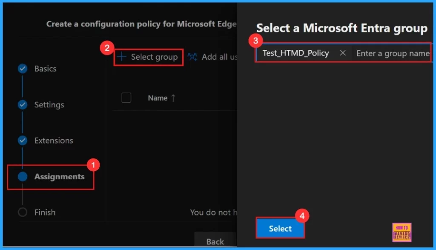Click the Basics completed checkmark icon

(x=23, y=69)
